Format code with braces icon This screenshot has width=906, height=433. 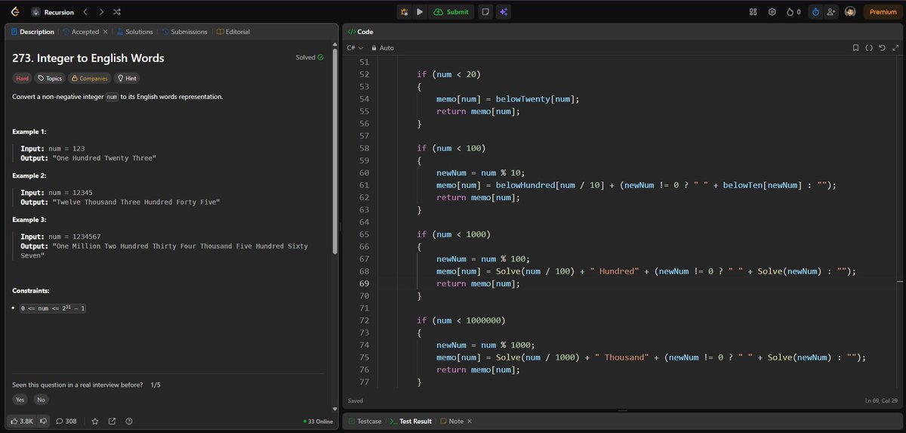(869, 48)
